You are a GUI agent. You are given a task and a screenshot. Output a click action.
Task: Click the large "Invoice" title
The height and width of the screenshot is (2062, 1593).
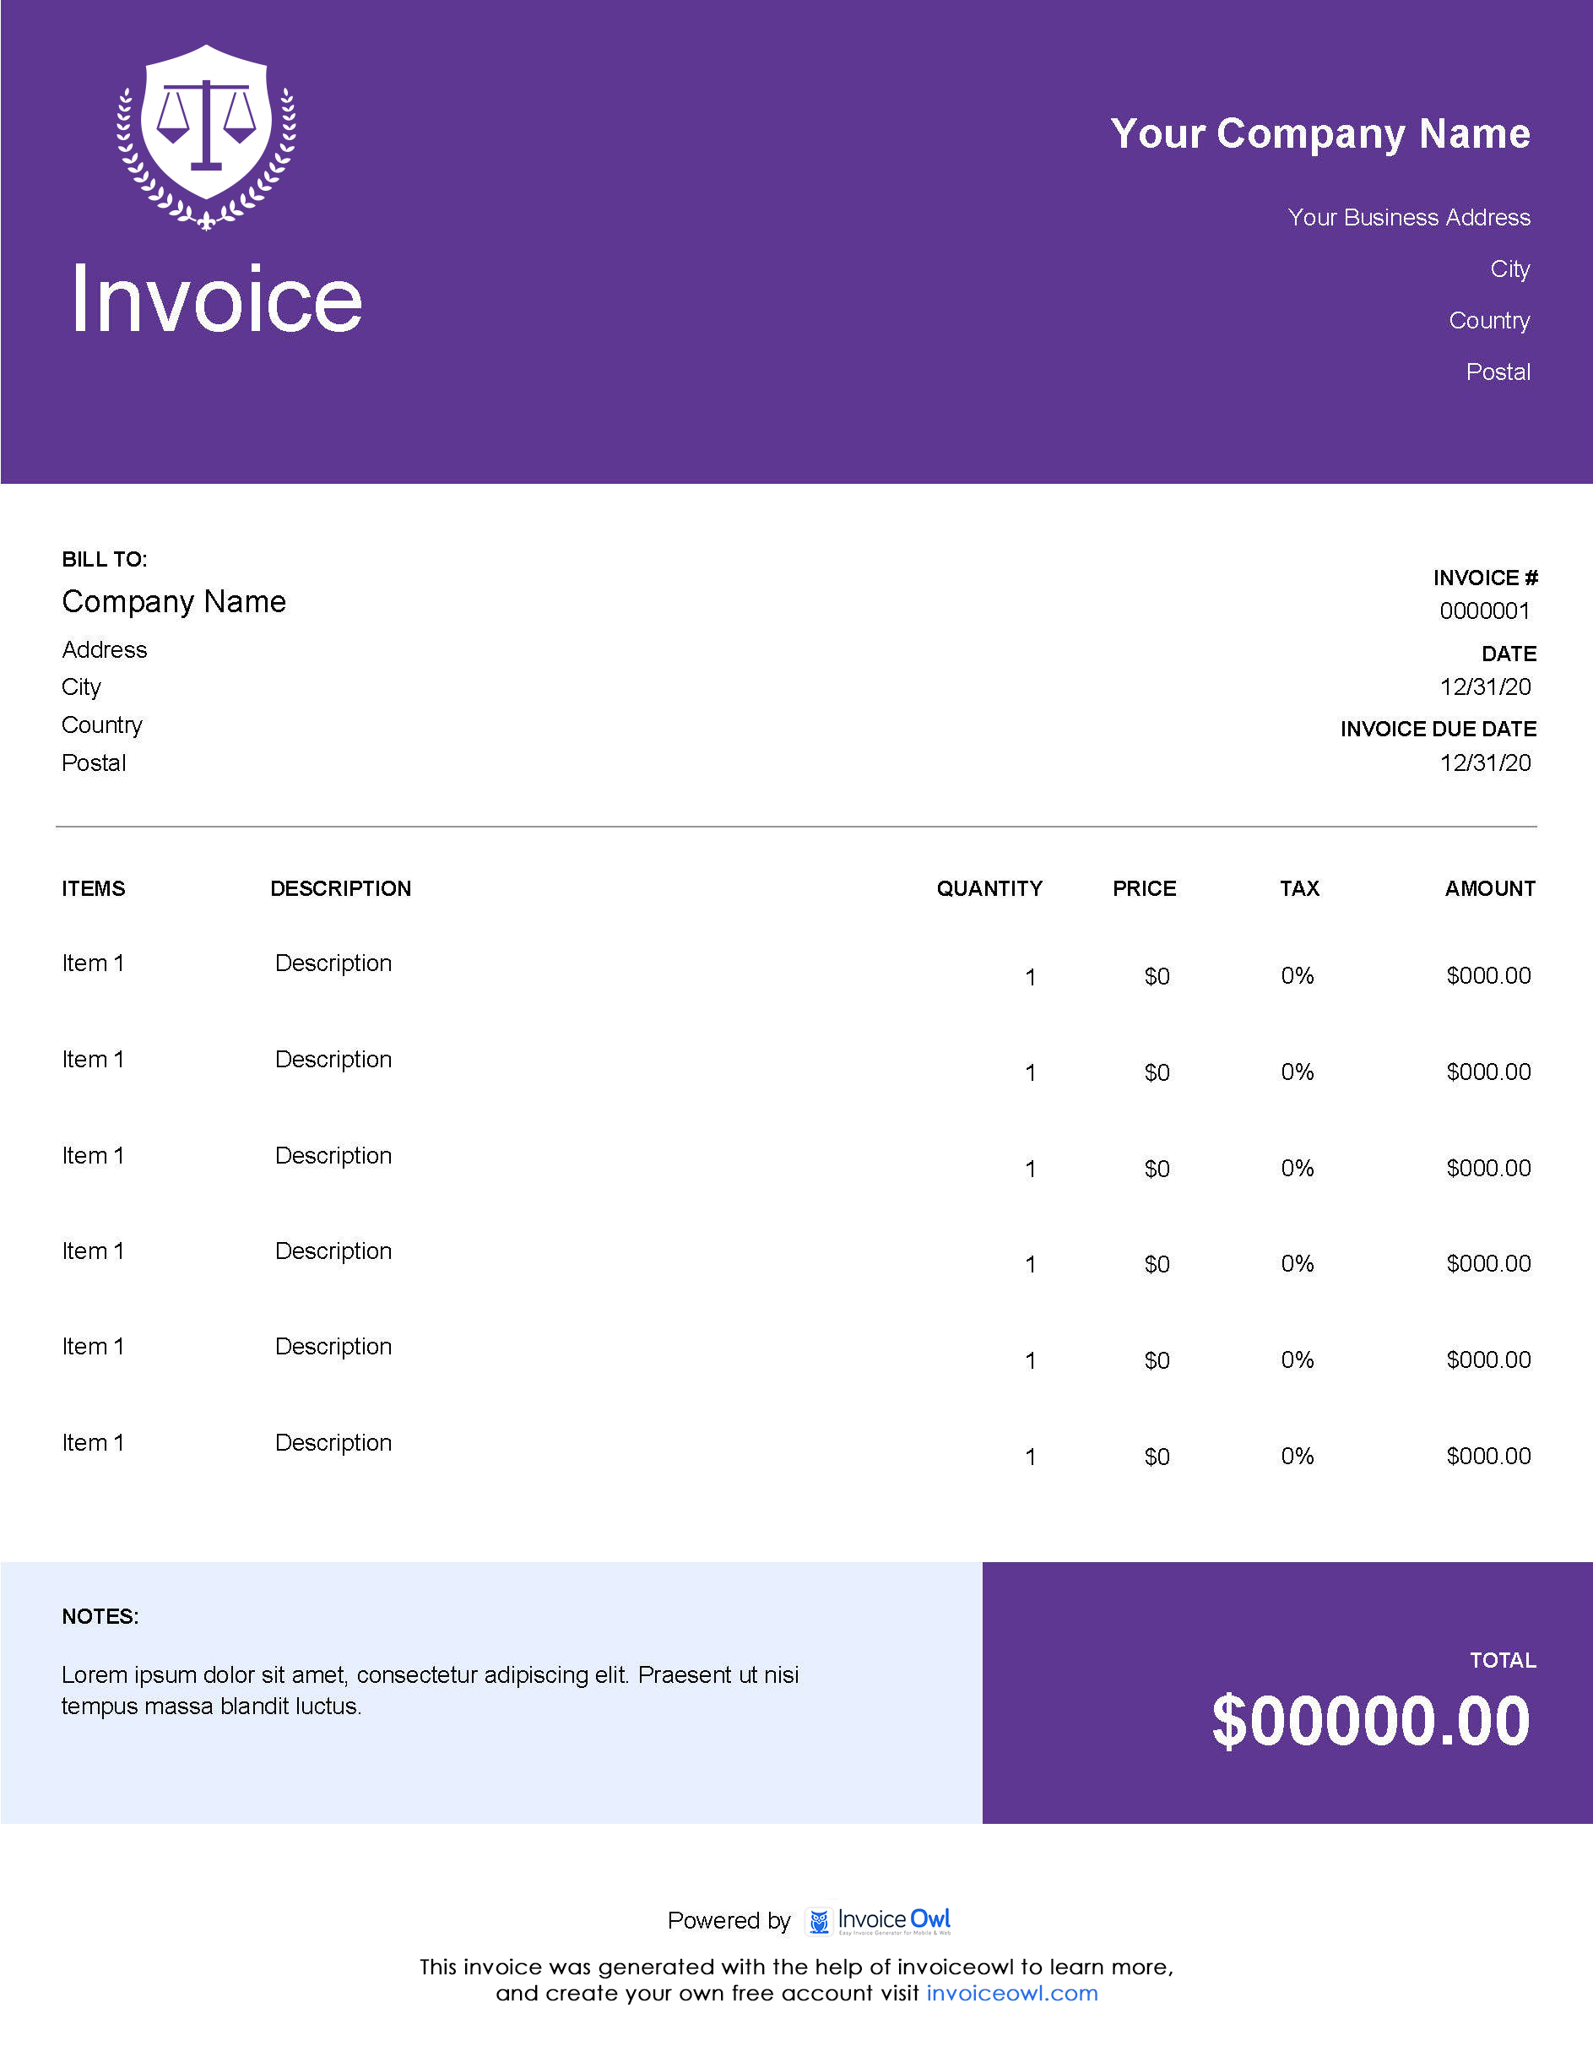click(217, 299)
